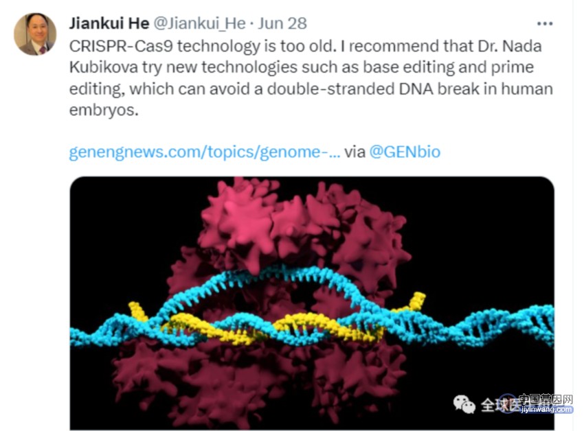Open the @Jiankui_He handle profile

tap(199, 23)
